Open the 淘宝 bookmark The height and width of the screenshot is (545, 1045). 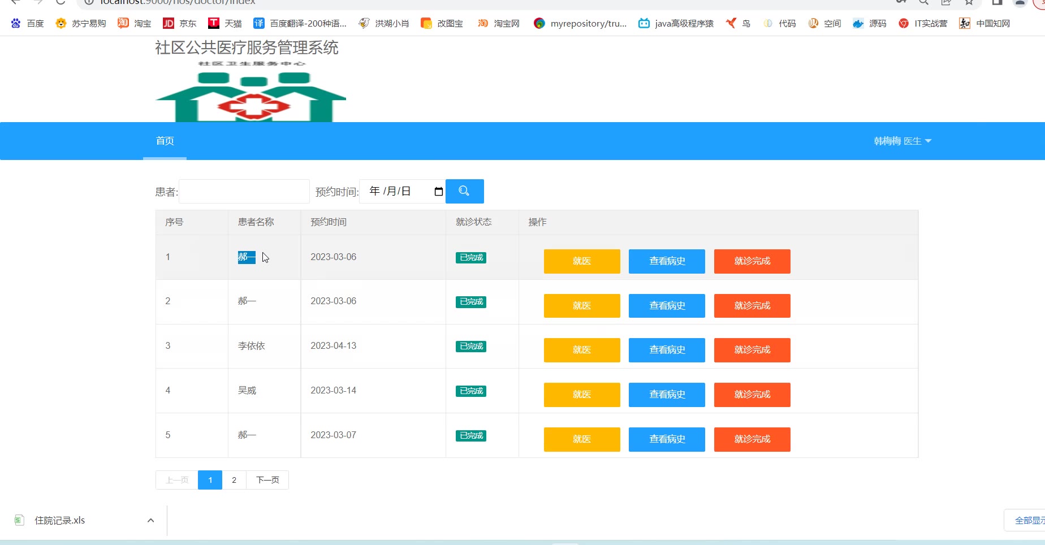pyautogui.click(x=135, y=23)
